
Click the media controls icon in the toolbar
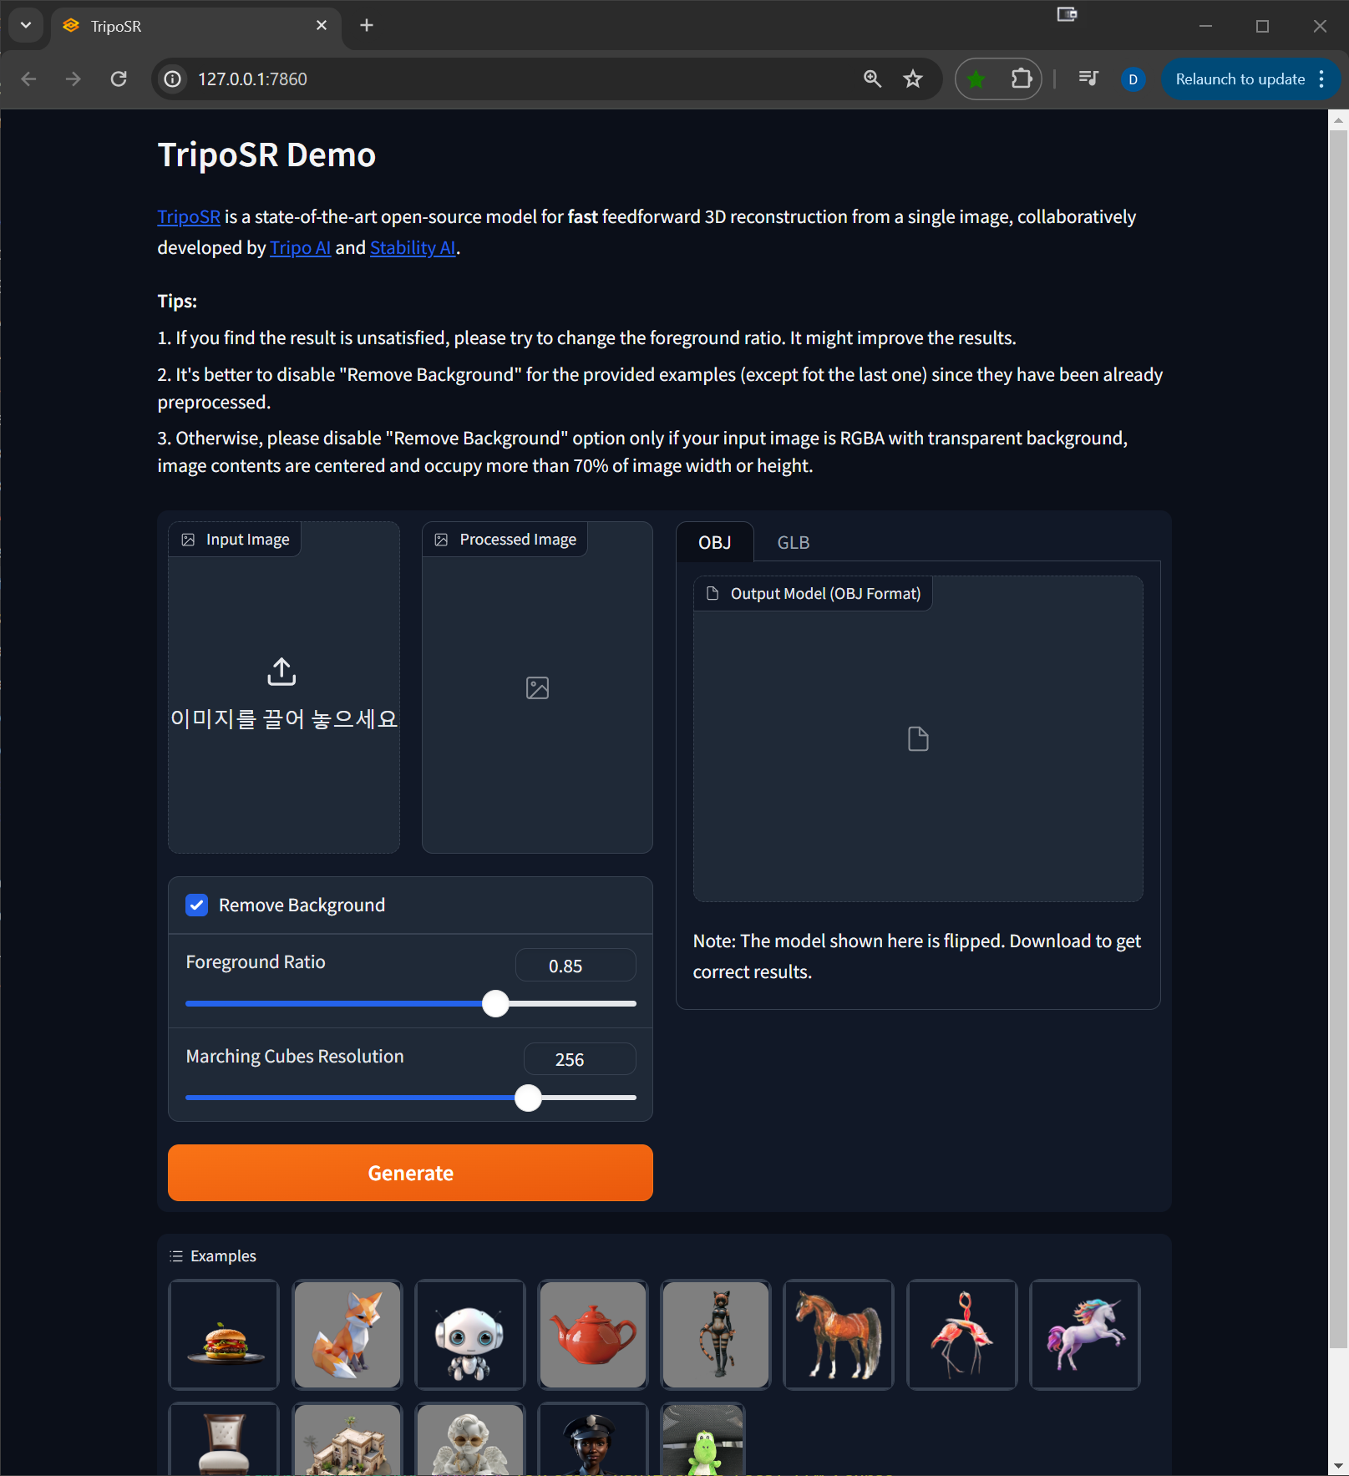pyautogui.click(x=1087, y=79)
